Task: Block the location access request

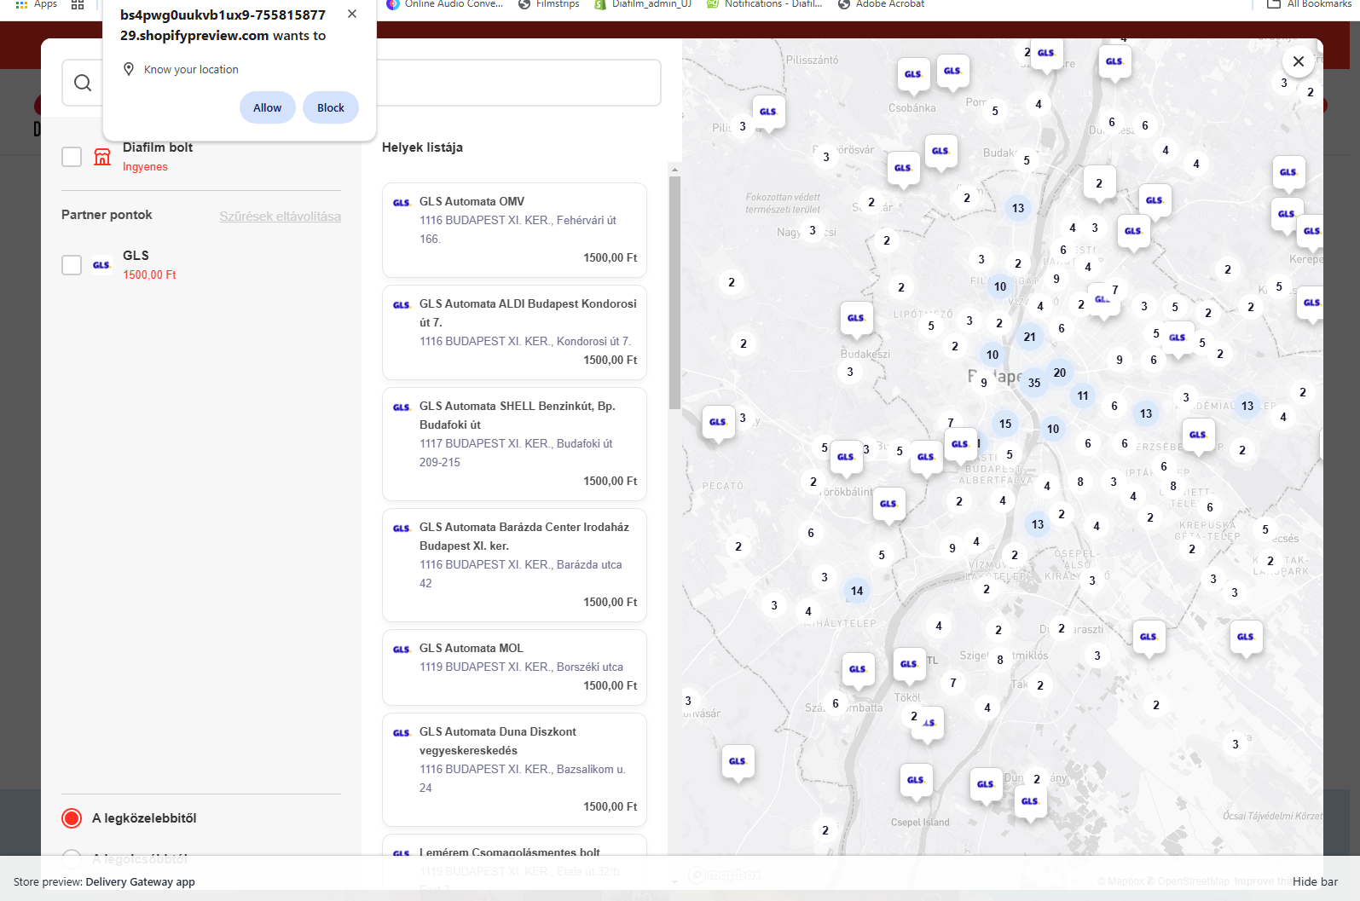Action: 330,107
